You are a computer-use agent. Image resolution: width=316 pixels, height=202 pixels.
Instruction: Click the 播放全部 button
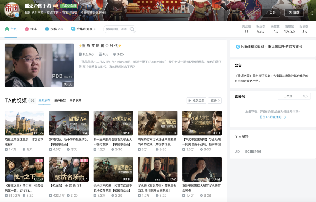tap(196, 100)
